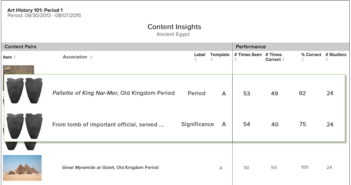Open Nar-Mer palette thumbnail in Period row
This screenshot has width=351, height=185.
[25, 91]
